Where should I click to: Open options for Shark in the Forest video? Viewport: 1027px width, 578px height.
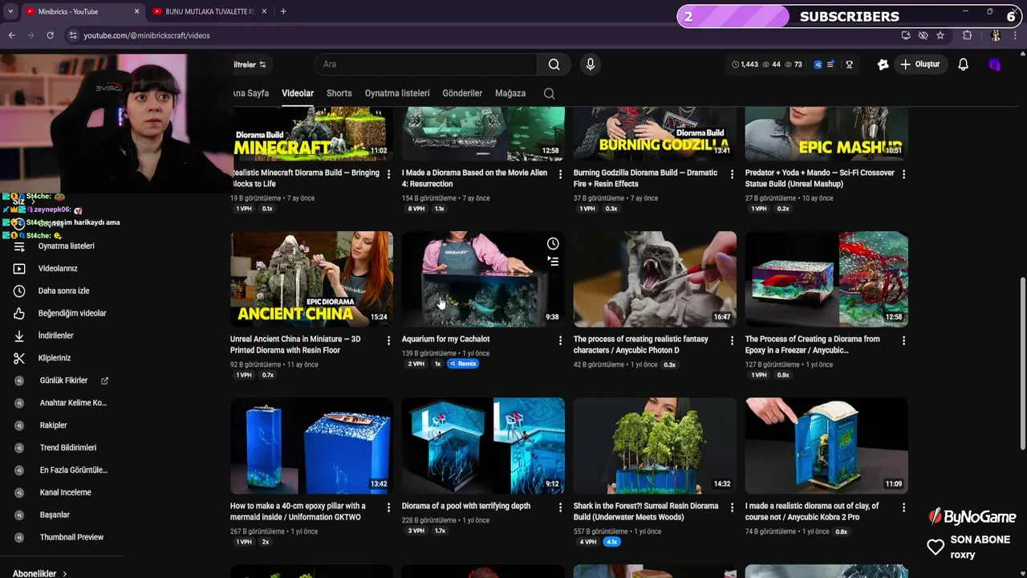tap(732, 507)
